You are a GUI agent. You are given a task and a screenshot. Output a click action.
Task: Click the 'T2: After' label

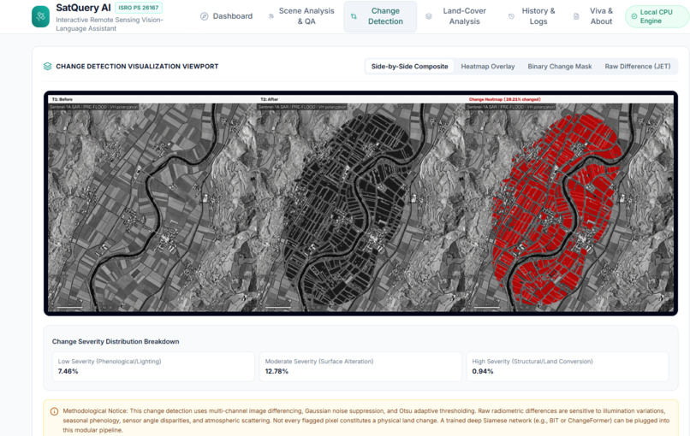(x=270, y=99)
